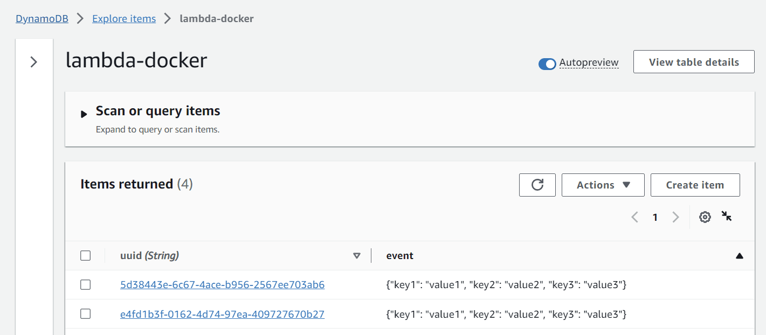
Task: Select checkbox for item 5d38443e
Action: [85, 284]
